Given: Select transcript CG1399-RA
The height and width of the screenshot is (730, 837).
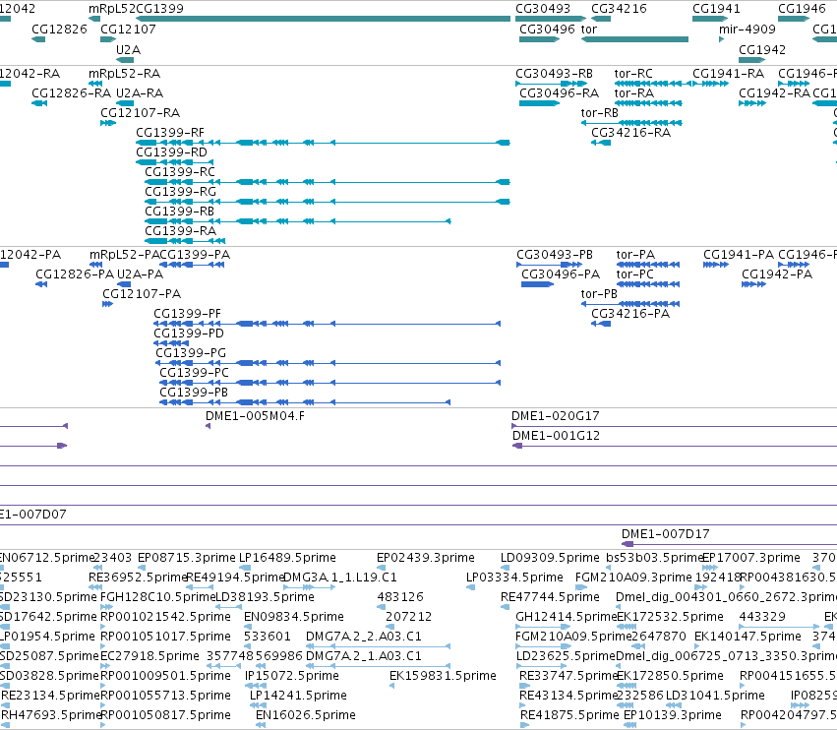Looking at the screenshot, I should (x=180, y=231).
